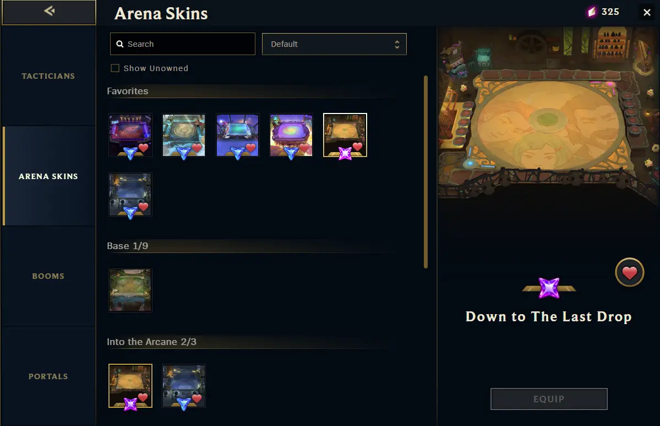Screen dimensions: 660x426
Task: Click the back arrow icon
Action: pyautogui.click(x=49, y=10)
